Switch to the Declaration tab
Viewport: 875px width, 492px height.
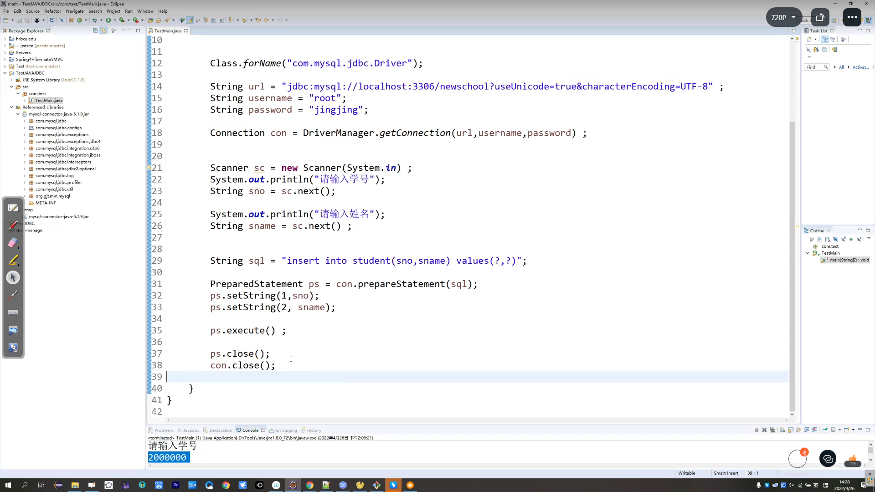[218, 430]
